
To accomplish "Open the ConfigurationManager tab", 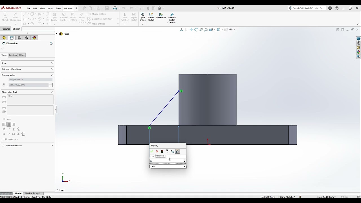I will [19, 38].
